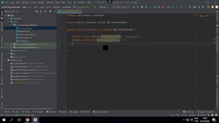Open the Tools menu
Viewport: 219px width, 123px height.
point(69,2)
